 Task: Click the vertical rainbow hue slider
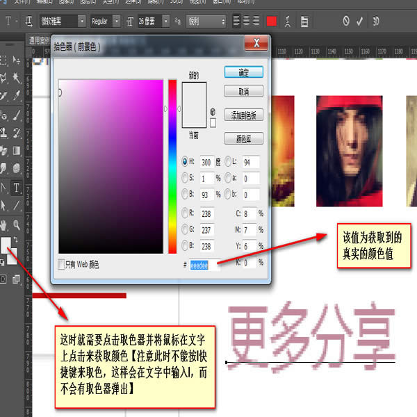click(x=172, y=167)
